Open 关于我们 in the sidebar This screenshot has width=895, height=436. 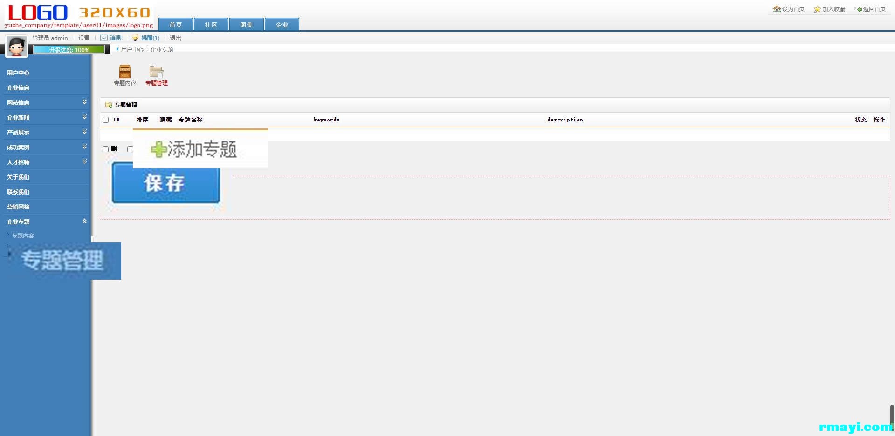point(18,177)
